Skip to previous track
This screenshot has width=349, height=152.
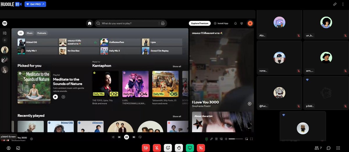119,137
